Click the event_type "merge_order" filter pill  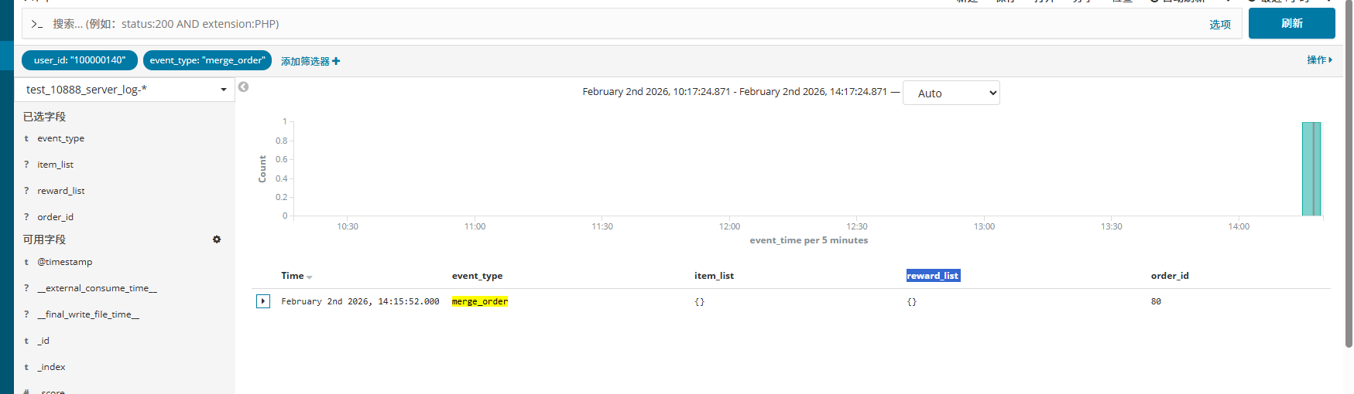coord(207,60)
